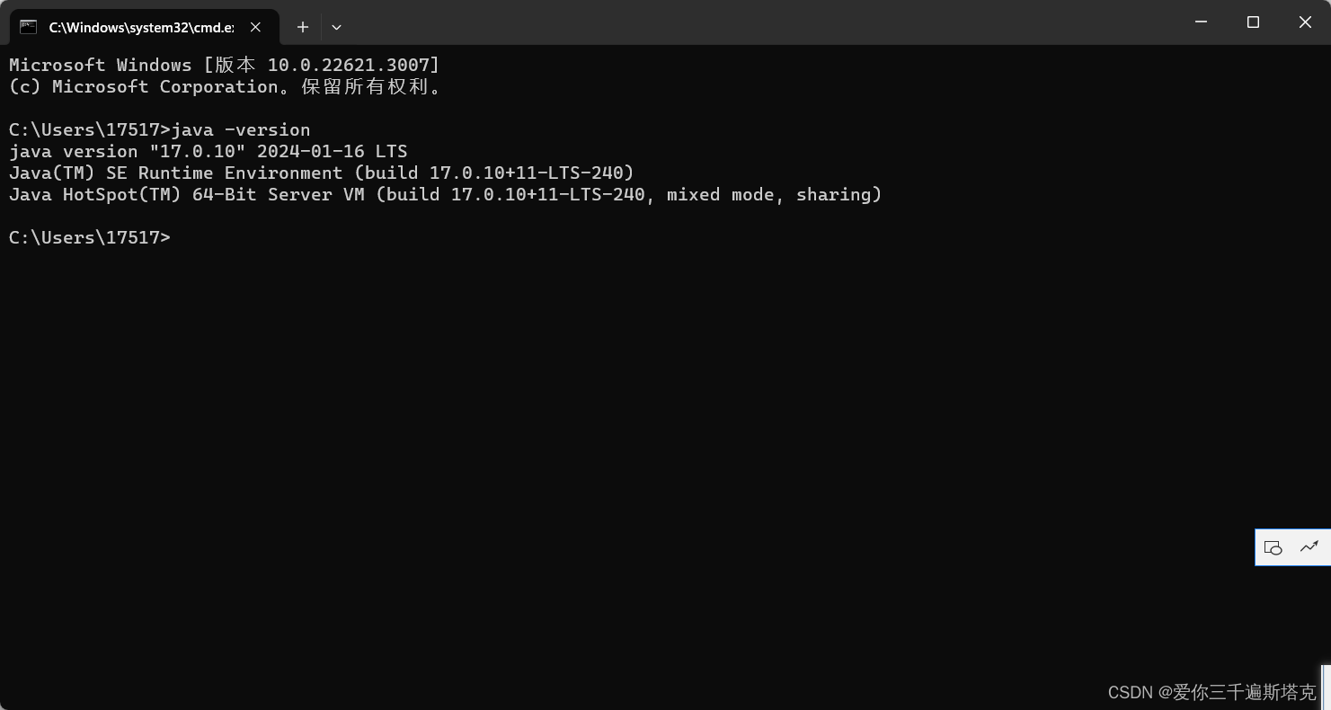Open a new terminal tab with the plus button

302,27
